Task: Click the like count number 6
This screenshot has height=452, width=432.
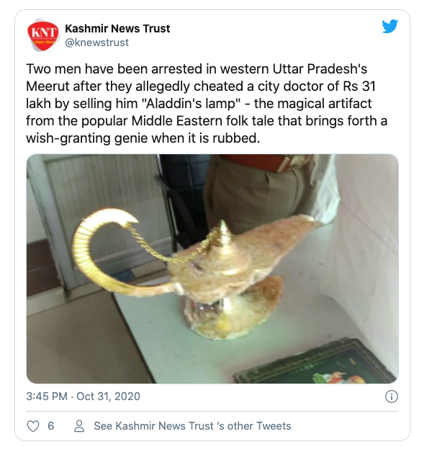Action: [50, 426]
